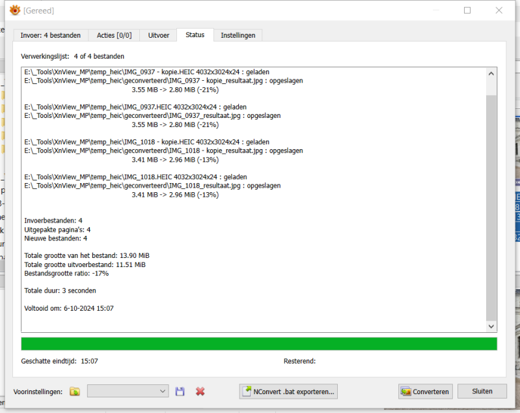The image size is (520, 413).
Task: Click the line IMG_0937 - kopie.HEIC geladen
Action: [146, 72]
